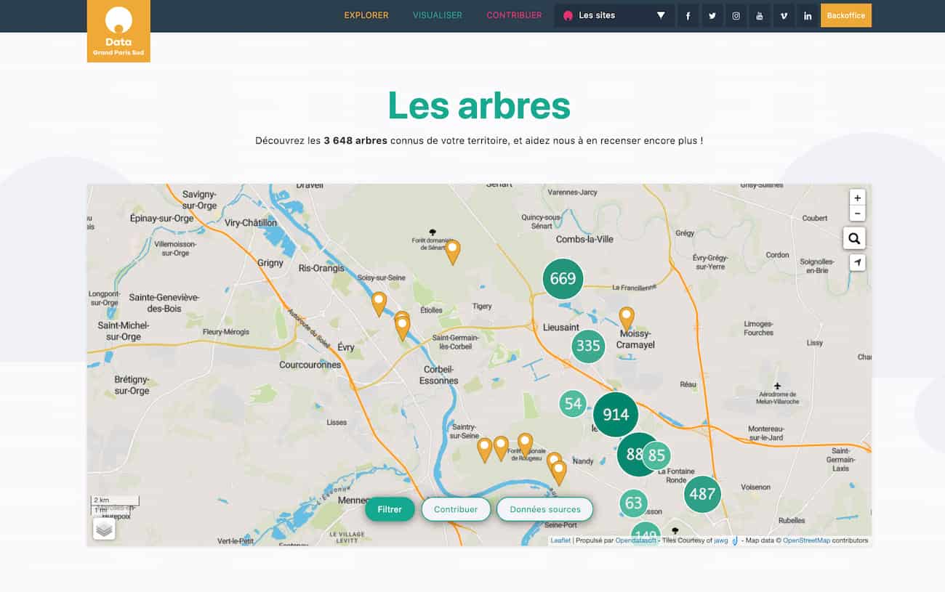Click the Facebook icon in header
The width and height of the screenshot is (945, 592).
pyautogui.click(x=688, y=16)
